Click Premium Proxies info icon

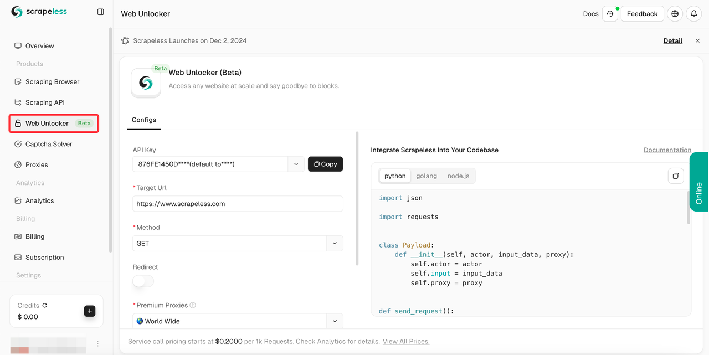(x=193, y=305)
